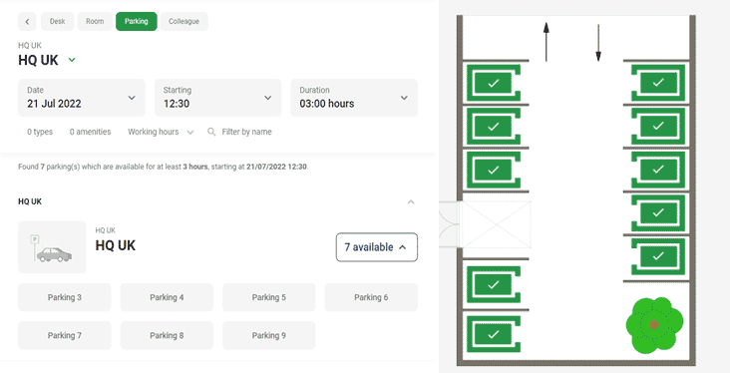
Task: Click the Filter by name field
Action: 246,132
